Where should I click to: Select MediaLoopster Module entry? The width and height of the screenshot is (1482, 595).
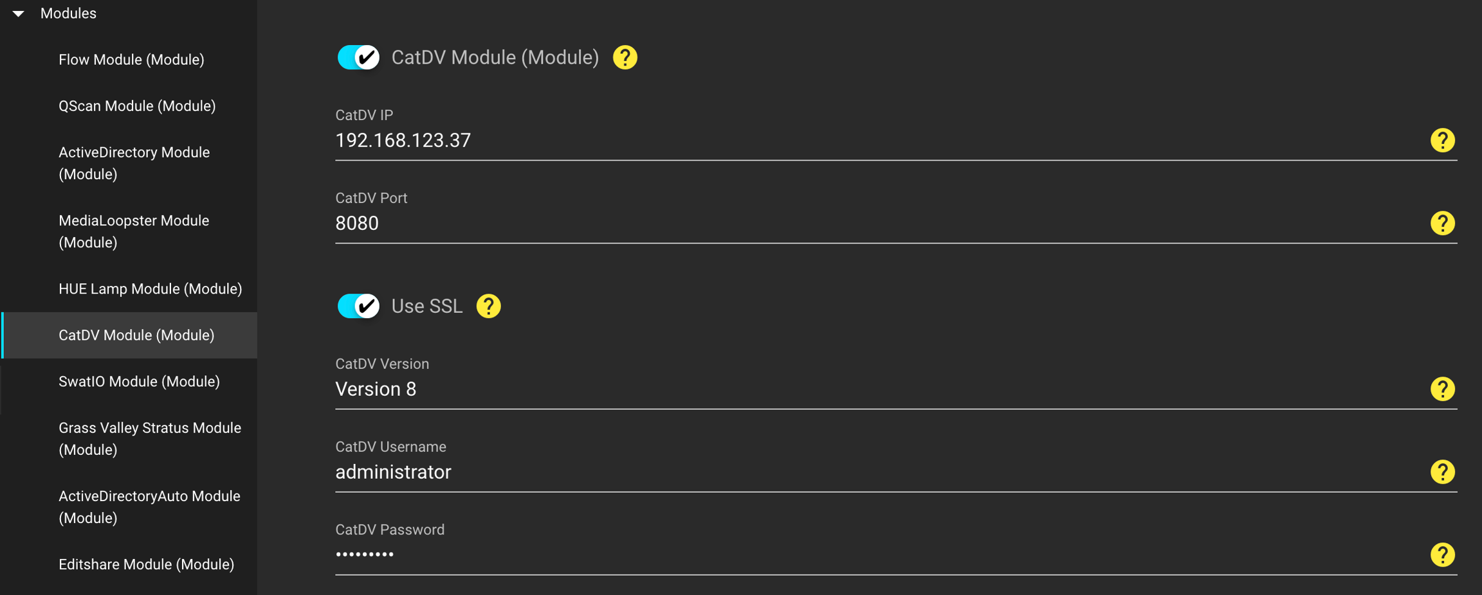tap(134, 231)
